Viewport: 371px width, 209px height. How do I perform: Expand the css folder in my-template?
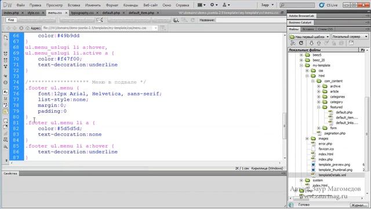307,71
